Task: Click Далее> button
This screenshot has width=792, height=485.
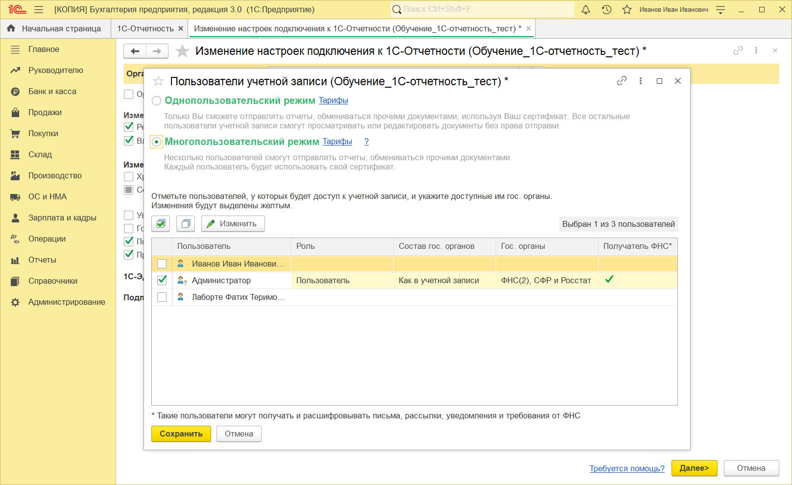Action: click(694, 468)
